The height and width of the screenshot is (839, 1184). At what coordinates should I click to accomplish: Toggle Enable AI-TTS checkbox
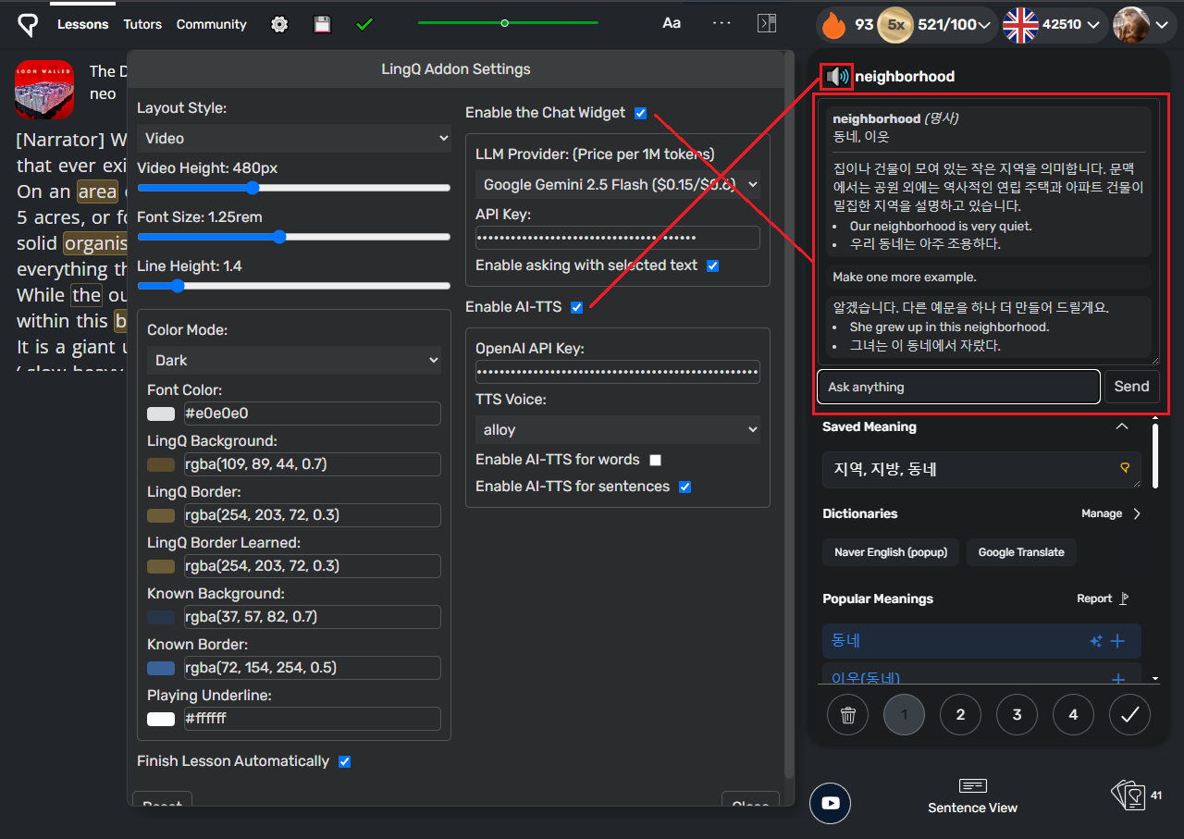pyautogui.click(x=577, y=307)
